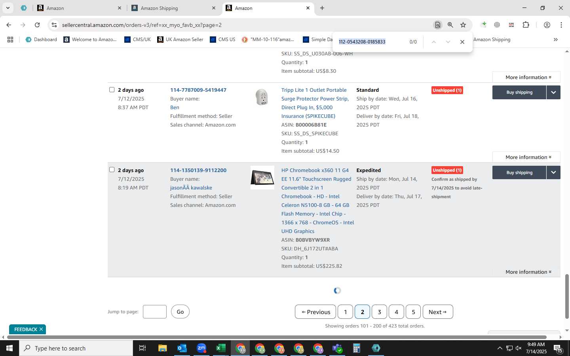Open Zoom from the taskbar
This screenshot has height=356, width=570.
tap(201, 348)
